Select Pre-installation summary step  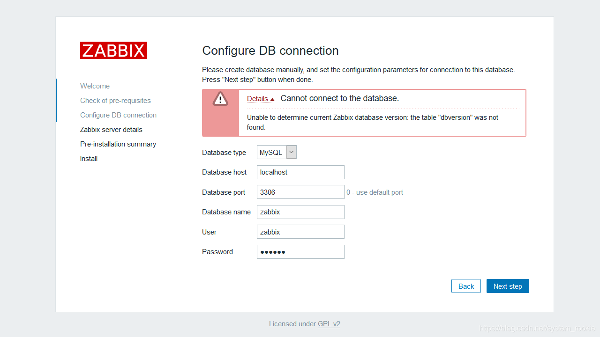[118, 144]
